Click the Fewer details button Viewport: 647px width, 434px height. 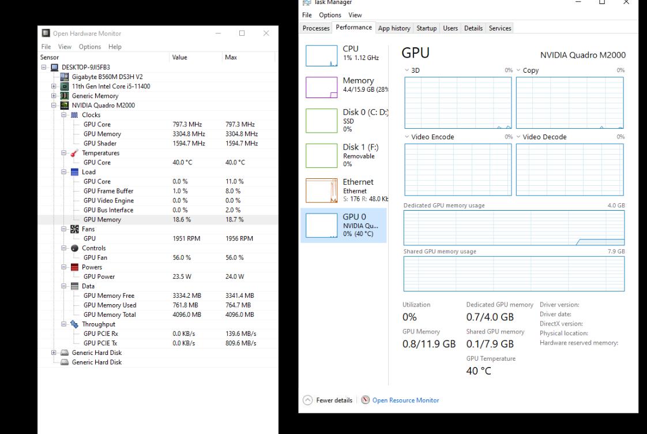[x=328, y=400]
